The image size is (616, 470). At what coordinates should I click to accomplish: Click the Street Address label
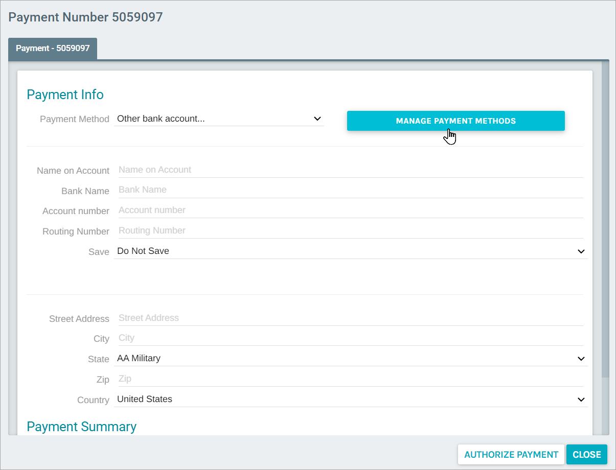(79, 319)
